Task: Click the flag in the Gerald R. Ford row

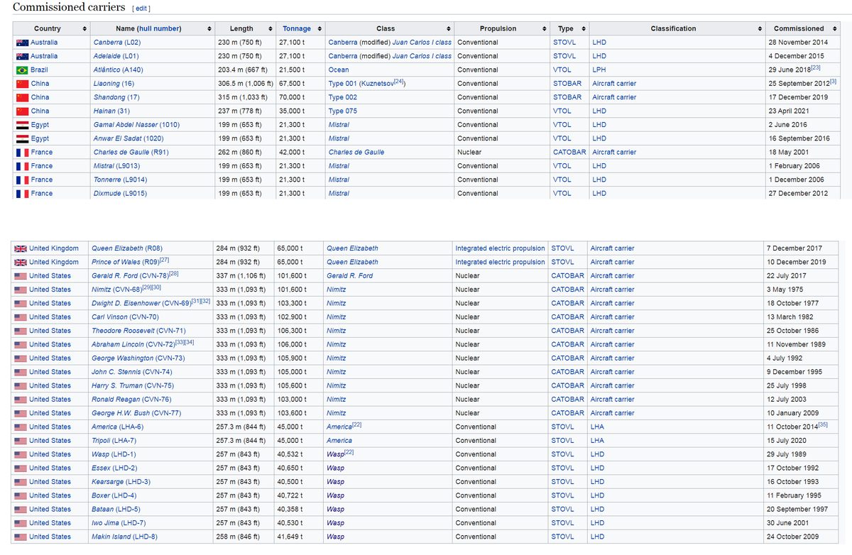Action: point(20,276)
